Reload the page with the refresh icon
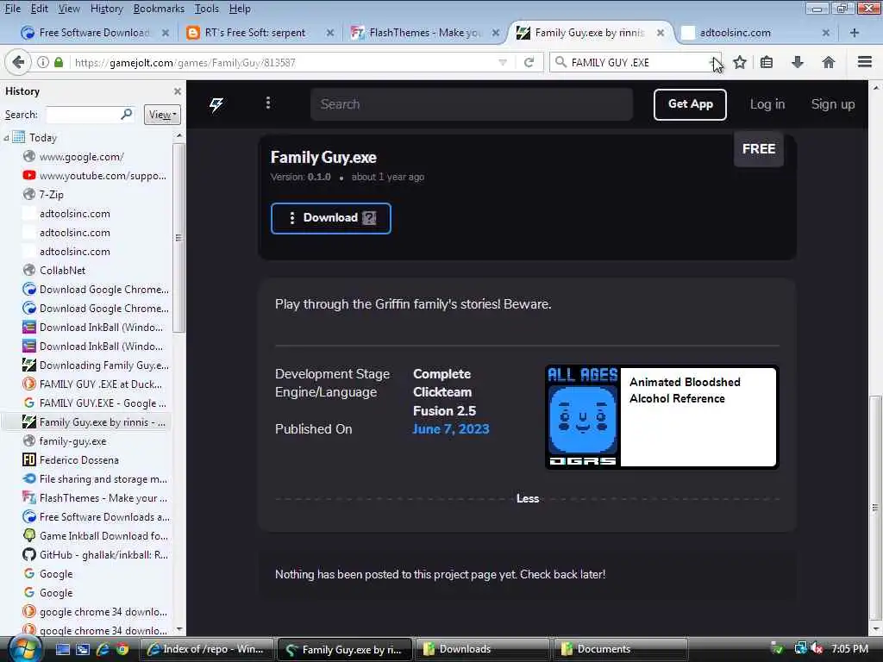This screenshot has width=883, height=662. [529, 62]
